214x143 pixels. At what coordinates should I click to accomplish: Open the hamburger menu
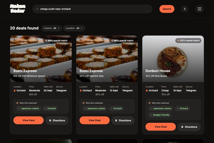click(200, 9)
